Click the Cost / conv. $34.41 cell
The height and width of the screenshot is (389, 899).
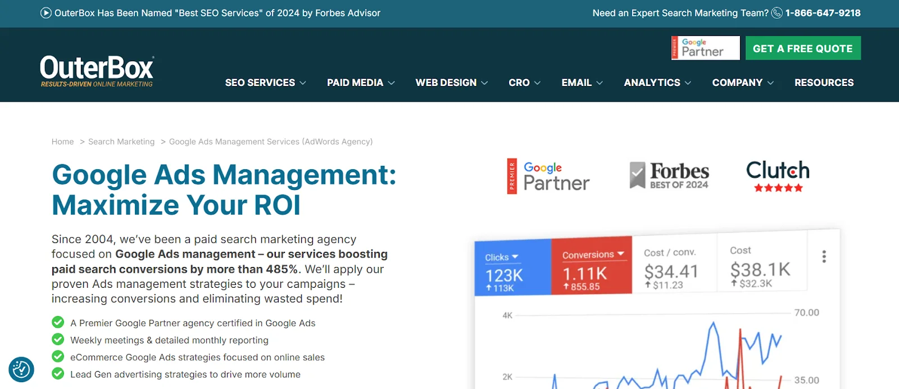674,264
